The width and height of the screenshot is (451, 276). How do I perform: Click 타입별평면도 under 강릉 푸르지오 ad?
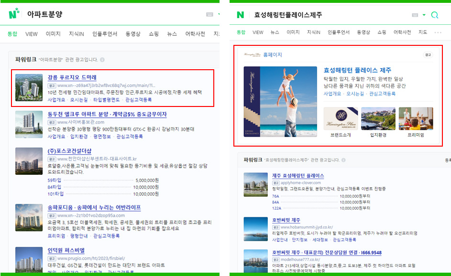click(x=106, y=100)
